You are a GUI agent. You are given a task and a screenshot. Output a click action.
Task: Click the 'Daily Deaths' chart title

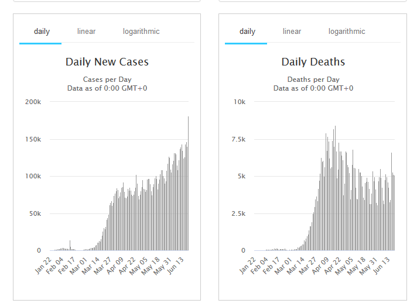coord(313,62)
